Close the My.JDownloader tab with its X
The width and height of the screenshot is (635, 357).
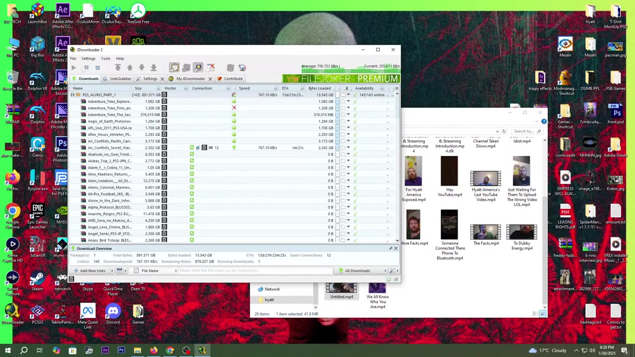click(x=210, y=79)
